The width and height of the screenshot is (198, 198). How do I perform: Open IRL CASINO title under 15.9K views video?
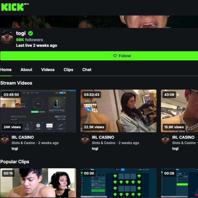[x=183, y=137]
